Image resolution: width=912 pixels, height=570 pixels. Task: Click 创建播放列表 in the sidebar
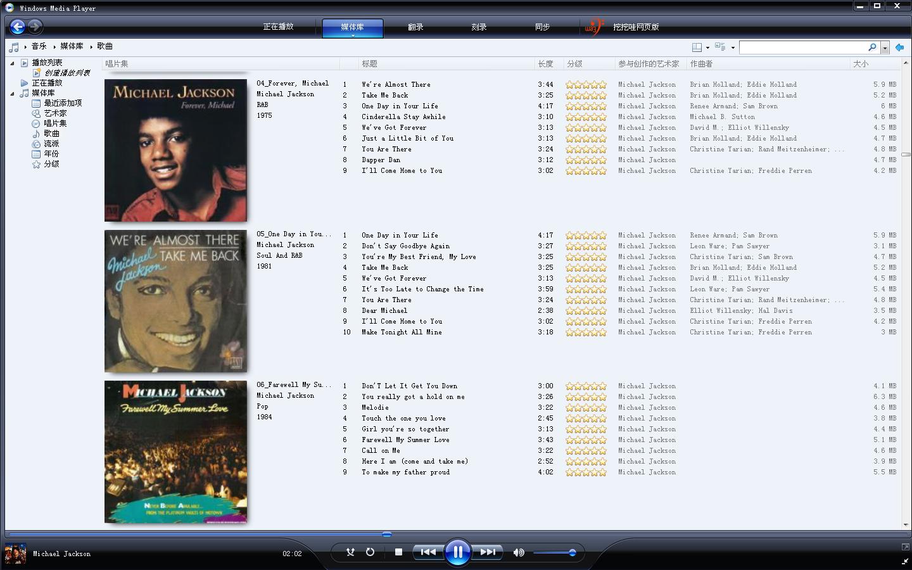pyautogui.click(x=66, y=73)
